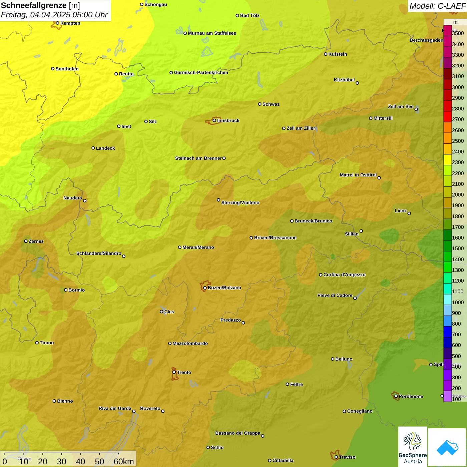The height and width of the screenshot is (467, 467).
Task: Click the Kitzbühel marker circle
Action: click(357, 83)
